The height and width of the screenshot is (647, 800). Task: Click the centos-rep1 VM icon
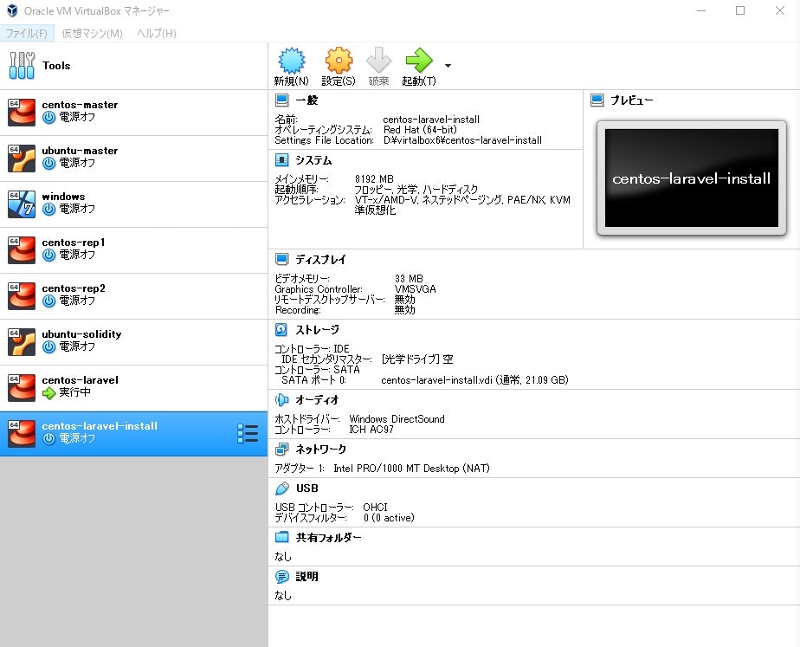22,250
